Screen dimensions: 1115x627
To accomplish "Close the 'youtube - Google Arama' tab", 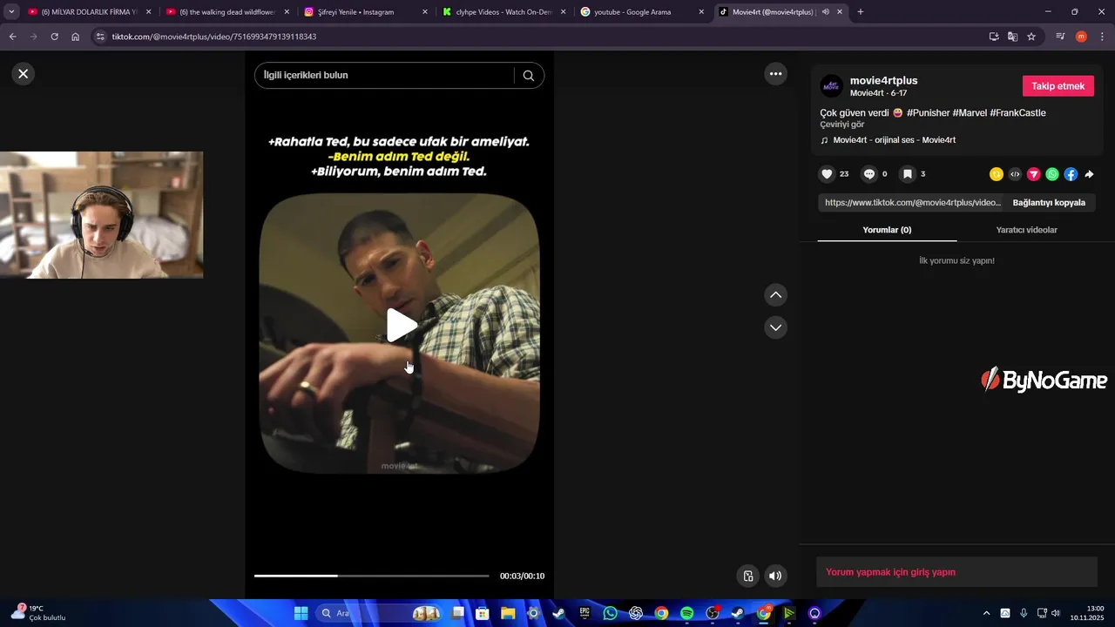I will pos(701,12).
